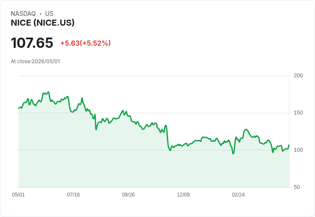Click the 107.65 current price
This screenshot has height=217, width=315.
pyautogui.click(x=32, y=43)
